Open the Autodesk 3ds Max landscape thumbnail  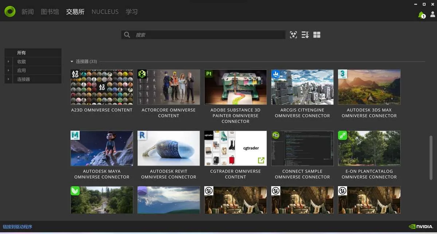point(369,87)
